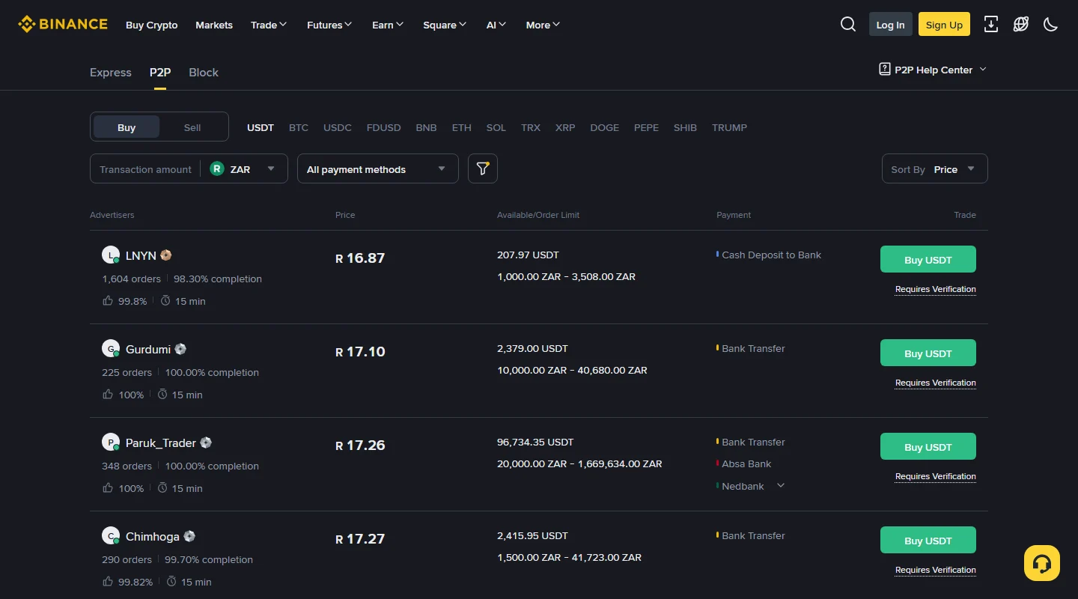
Task: Click LNYN avatar icon
Action: tap(111, 255)
